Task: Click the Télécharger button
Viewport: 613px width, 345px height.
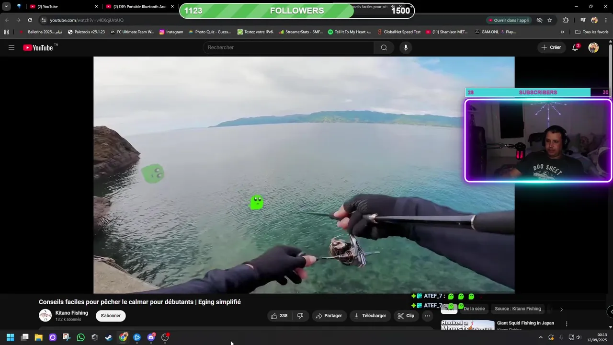Action: point(370,316)
